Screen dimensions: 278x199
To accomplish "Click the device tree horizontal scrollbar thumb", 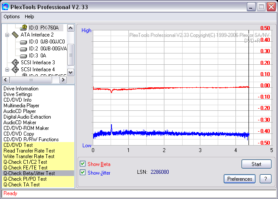I will pyautogui.click(x=31, y=80).
